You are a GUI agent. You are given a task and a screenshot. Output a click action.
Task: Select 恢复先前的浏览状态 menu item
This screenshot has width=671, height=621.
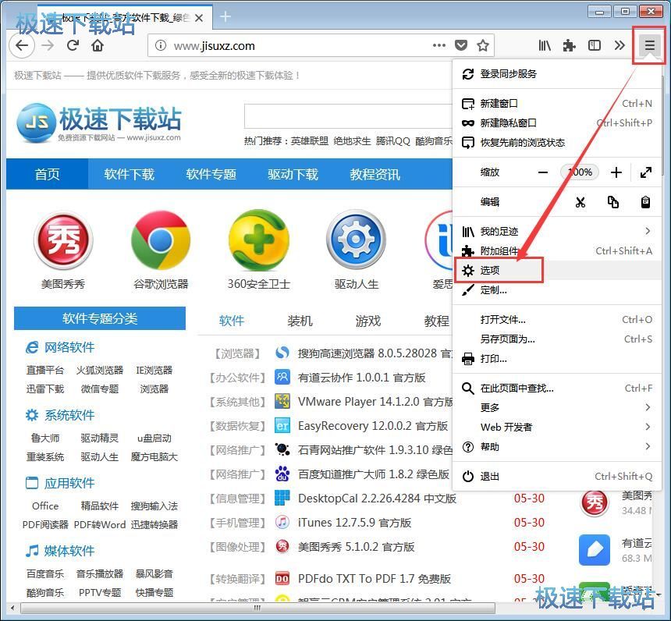[x=557, y=143]
